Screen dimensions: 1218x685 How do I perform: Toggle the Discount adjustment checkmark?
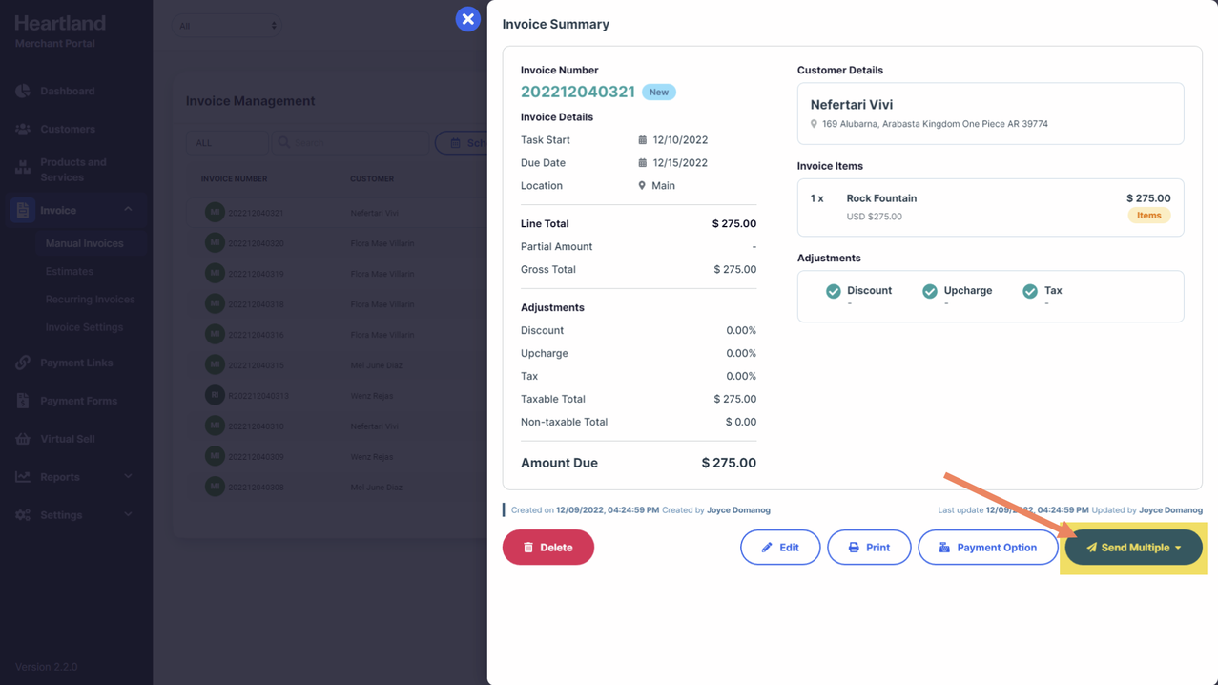click(x=834, y=291)
